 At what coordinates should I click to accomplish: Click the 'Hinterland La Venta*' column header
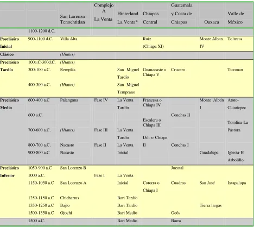(x=128, y=18)
